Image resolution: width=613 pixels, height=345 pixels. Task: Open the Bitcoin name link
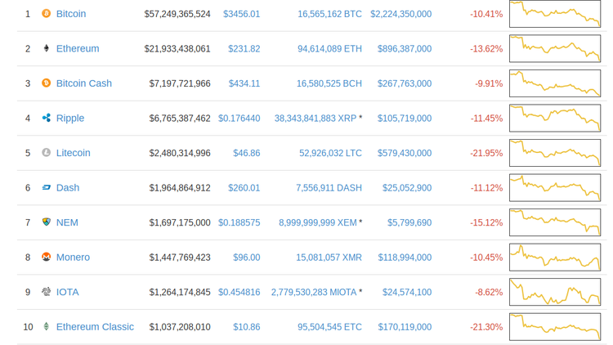tap(71, 14)
